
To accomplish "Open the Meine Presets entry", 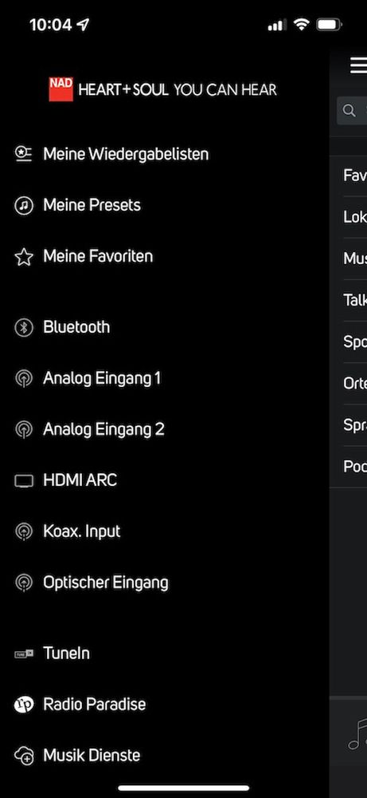I will pyautogui.click(x=92, y=205).
